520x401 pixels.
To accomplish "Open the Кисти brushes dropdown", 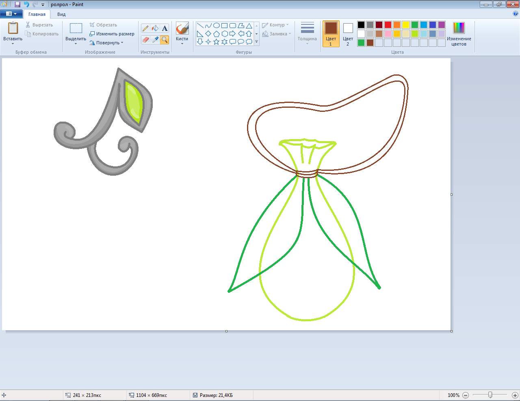I will point(182,43).
